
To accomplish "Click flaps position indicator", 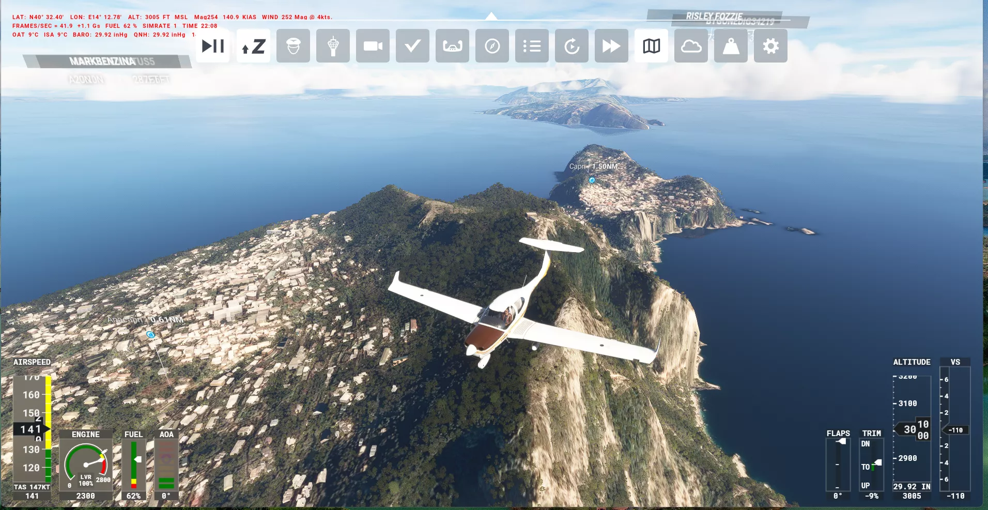I will pyautogui.click(x=838, y=465).
